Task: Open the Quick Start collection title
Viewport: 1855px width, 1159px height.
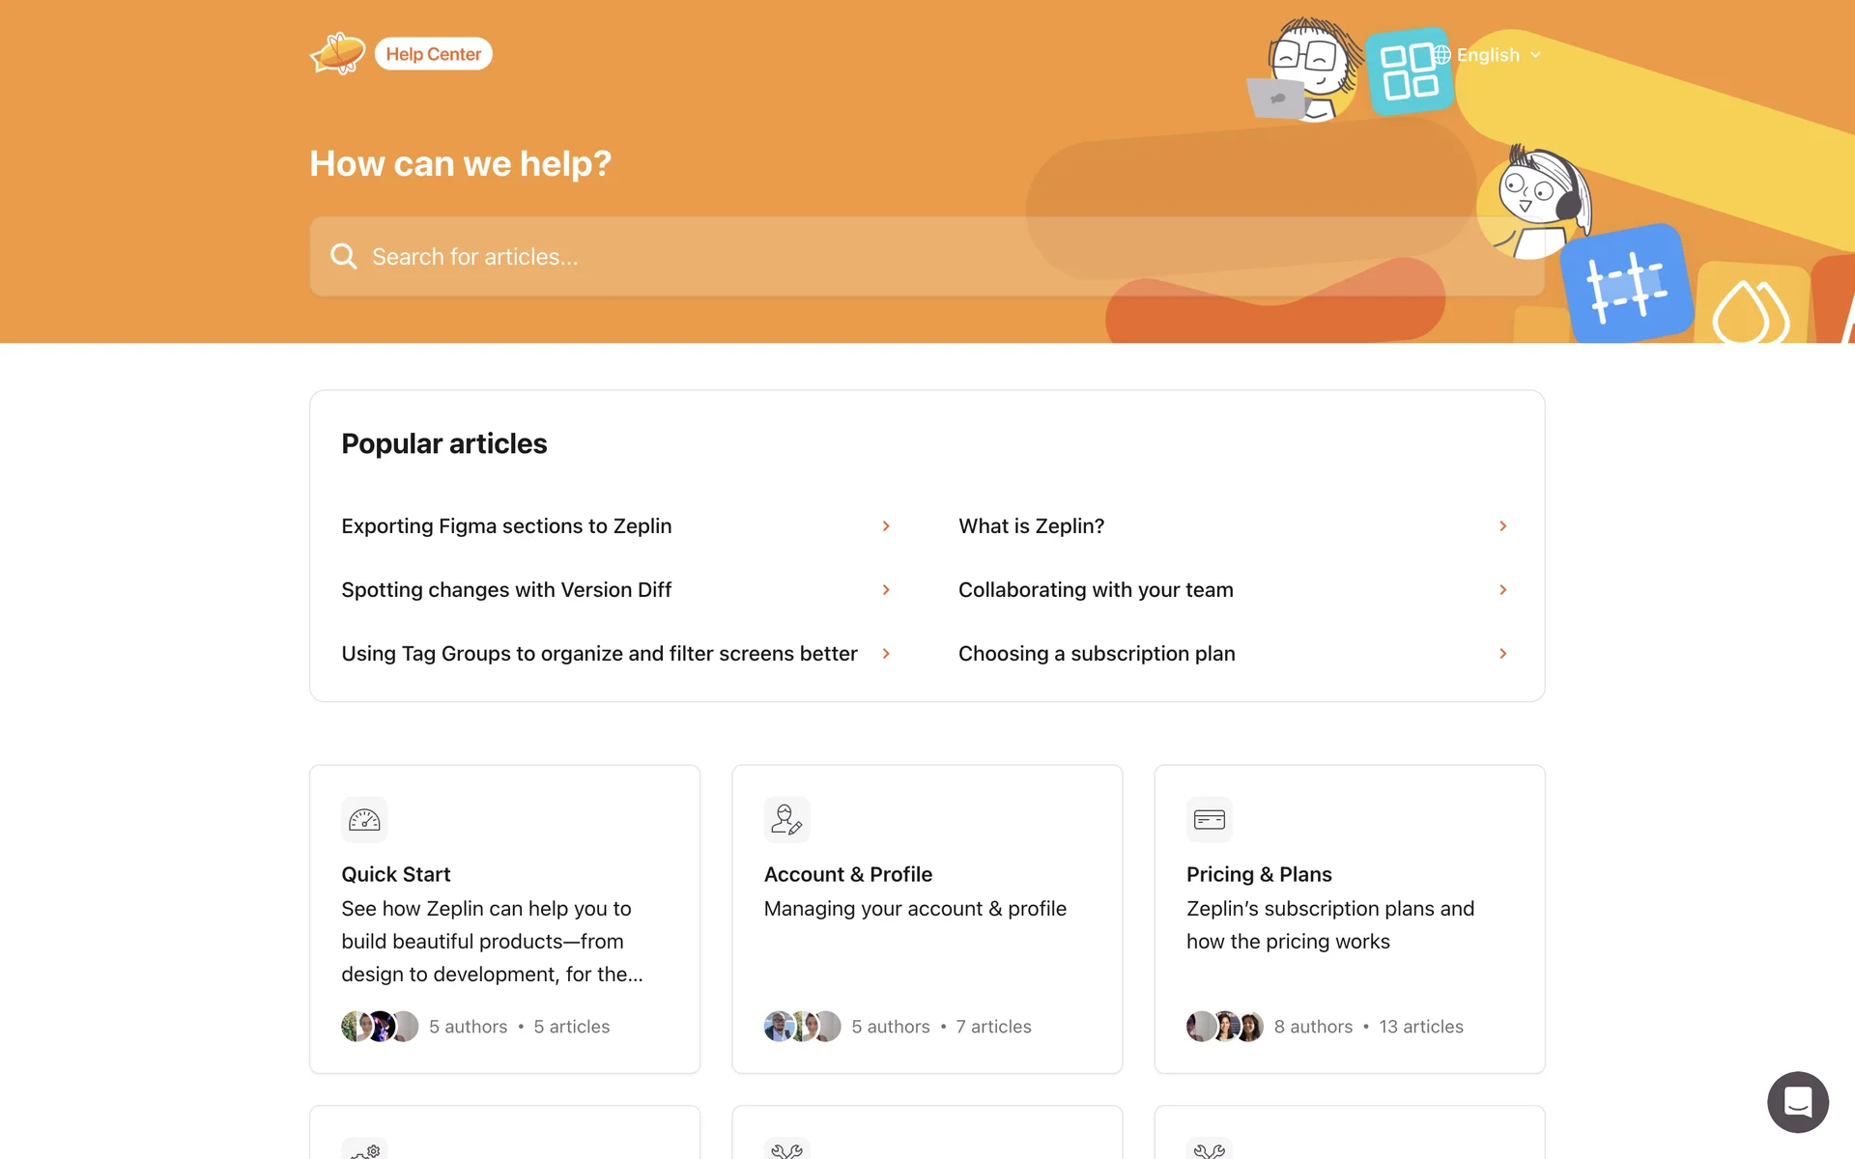Action: click(x=396, y=874)
